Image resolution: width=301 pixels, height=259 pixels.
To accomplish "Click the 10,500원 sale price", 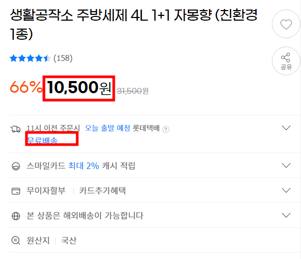I will point(79,87).
